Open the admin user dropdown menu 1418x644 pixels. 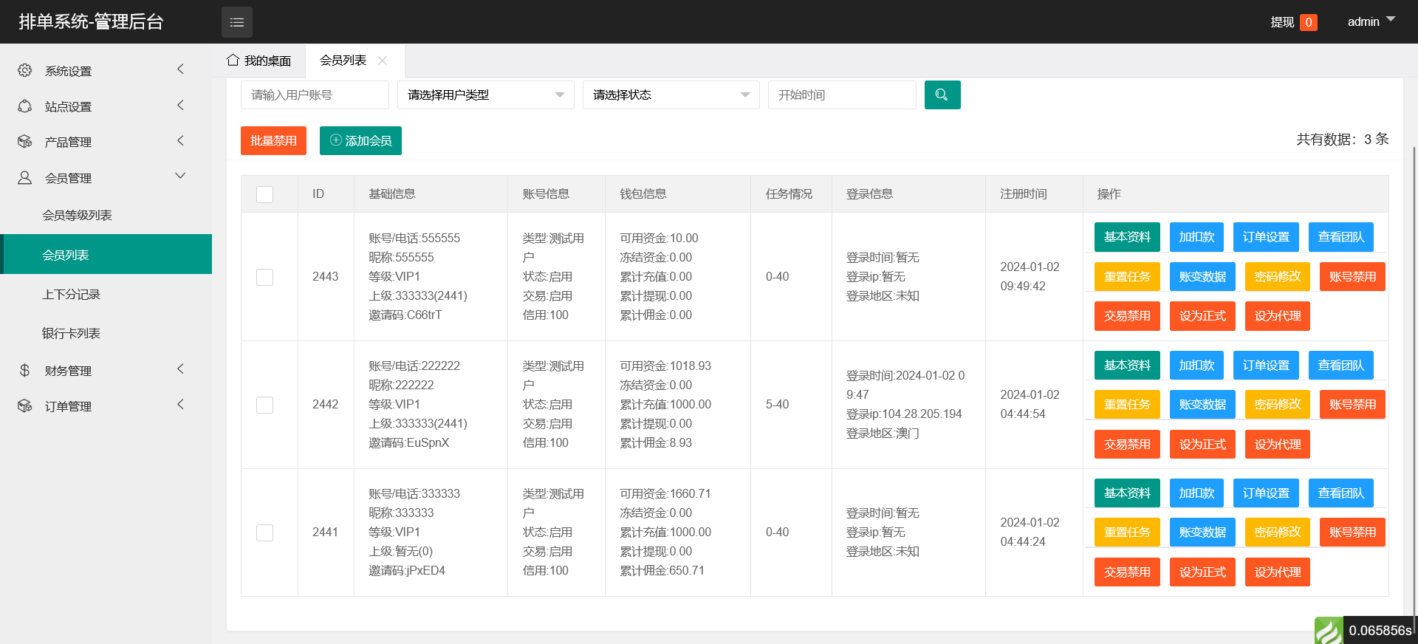click(1371, 21)
